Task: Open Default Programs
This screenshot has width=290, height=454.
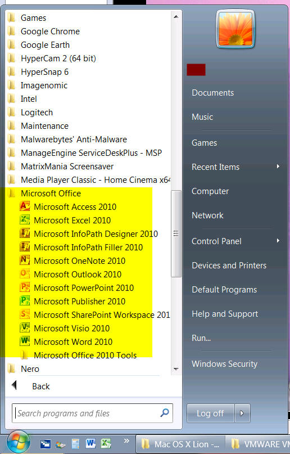Action: (224, 290)
